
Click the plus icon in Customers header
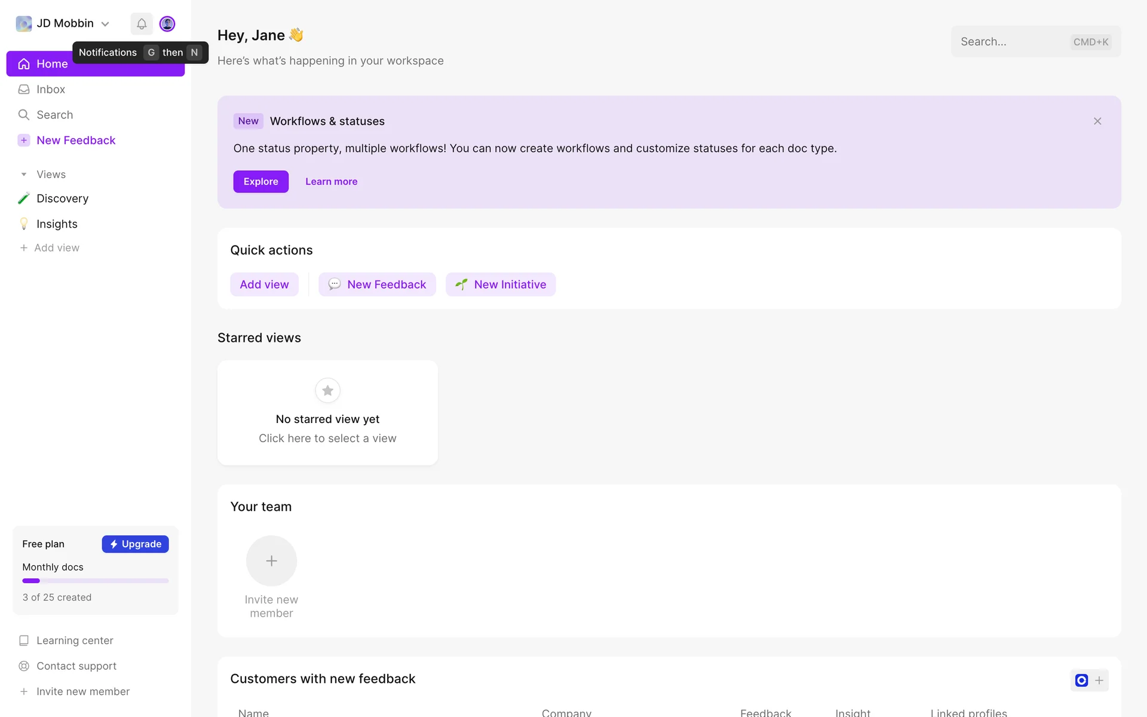coord(1099,680)
